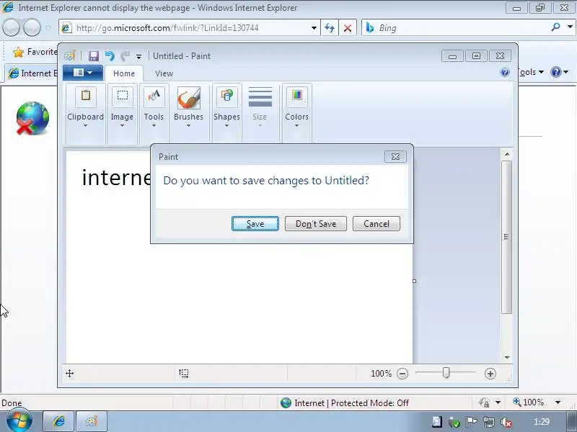The image size is (577, 432).
Task: Open the Paint application menu button
Action: (x=83, y=73)
